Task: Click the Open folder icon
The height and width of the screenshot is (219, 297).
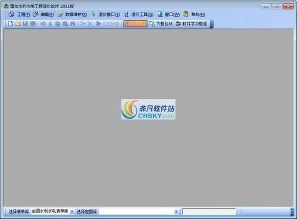Action: [x=18, y=24]
